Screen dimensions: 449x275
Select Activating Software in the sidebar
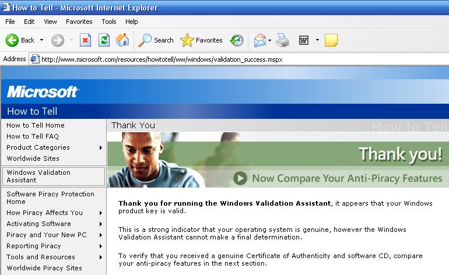[x=38, y=224]
